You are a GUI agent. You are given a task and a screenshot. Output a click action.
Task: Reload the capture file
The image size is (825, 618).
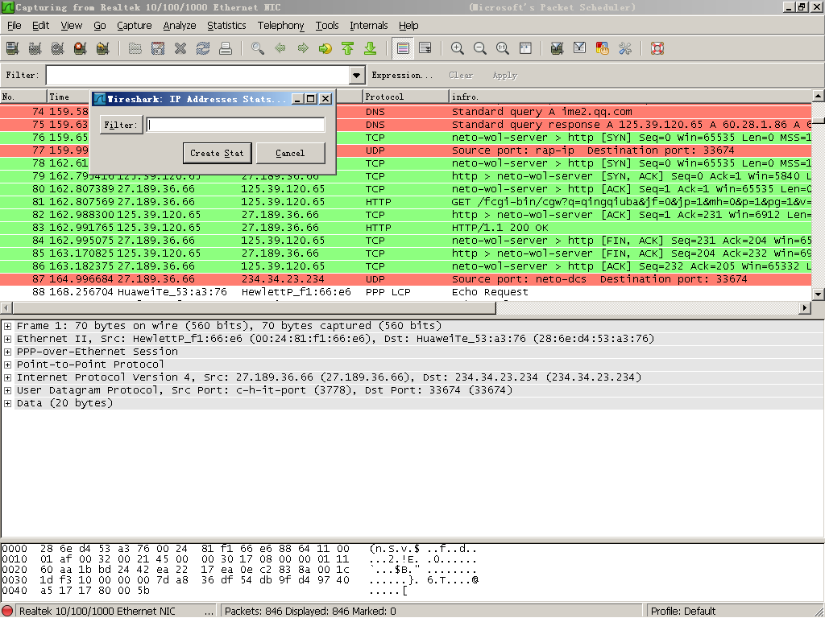pyautogui.click(x=203, y=48)
